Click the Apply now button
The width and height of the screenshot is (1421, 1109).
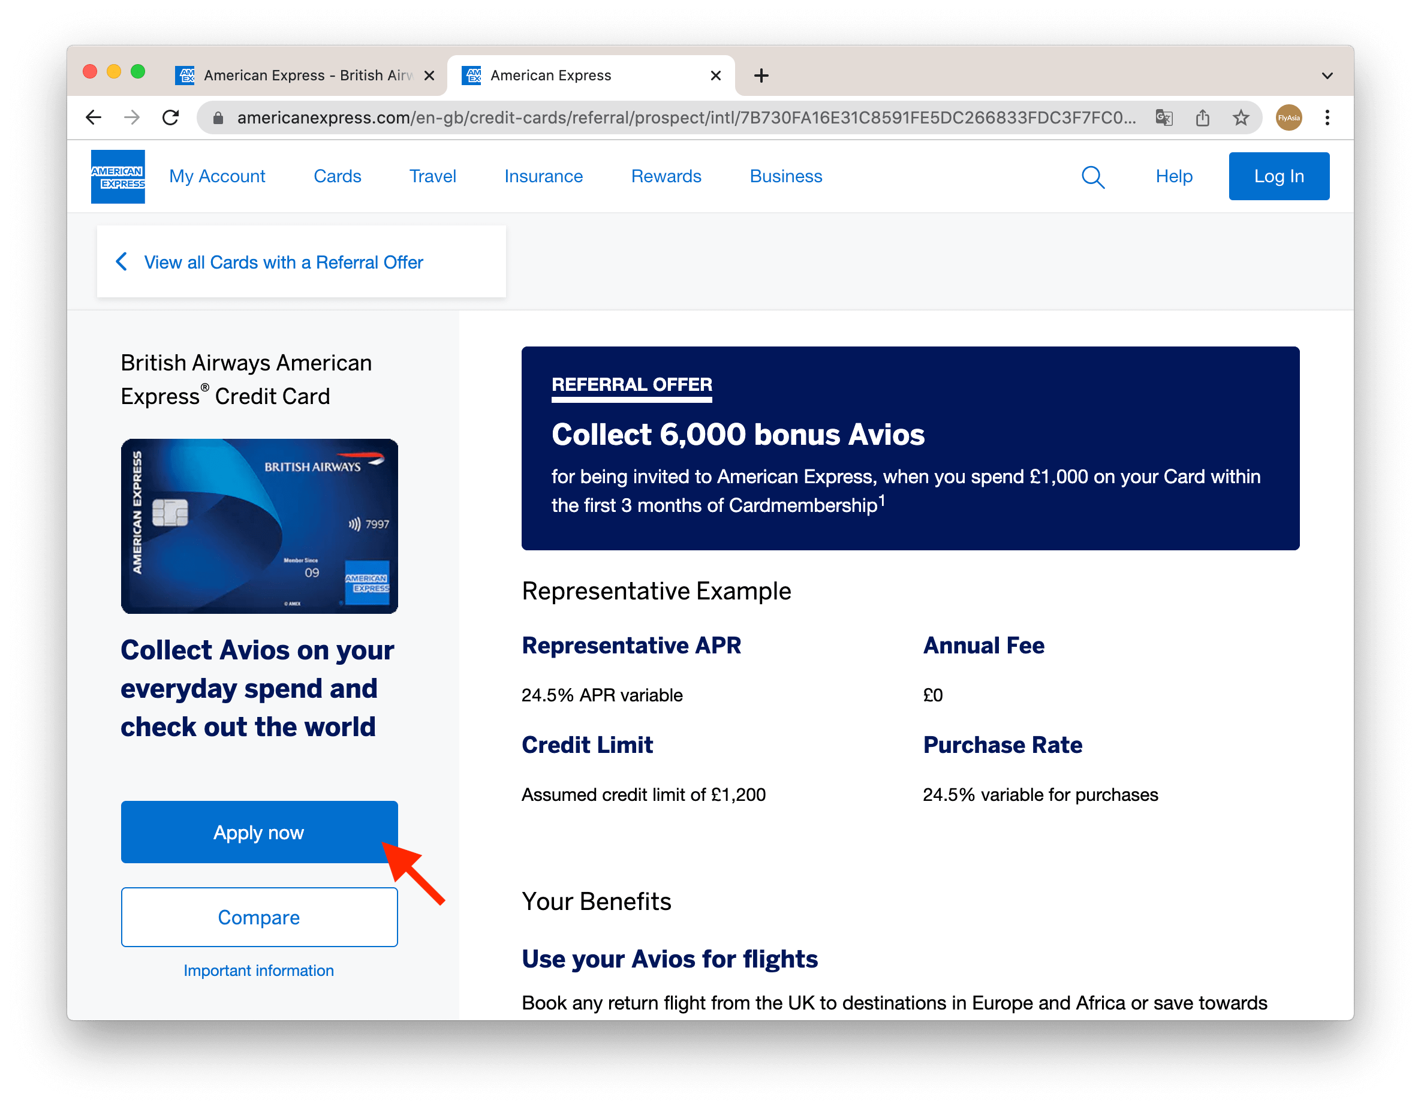pyautogui.click(x=259, y=832)
